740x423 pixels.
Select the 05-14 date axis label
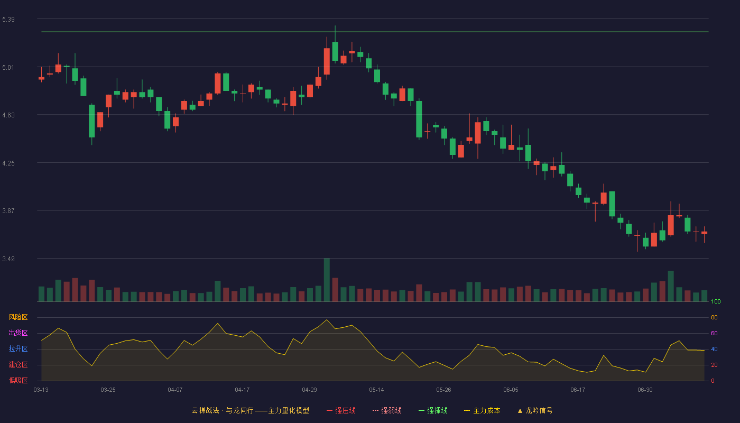pos(376,390)
